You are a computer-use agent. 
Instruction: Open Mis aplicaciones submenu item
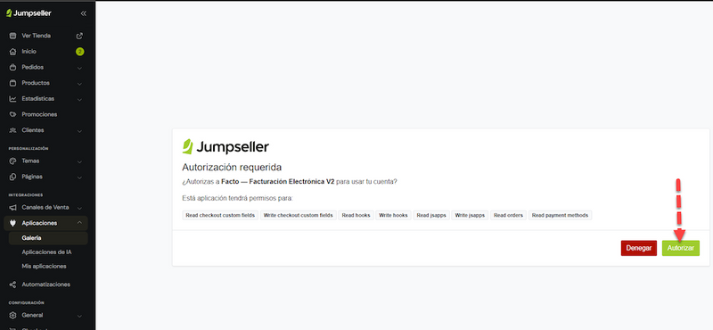click(44, 267)
